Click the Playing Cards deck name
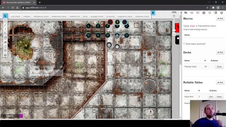 [190, 67]
